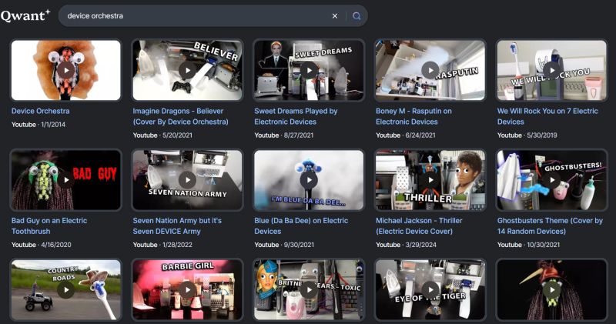This screenshot has height=324, width=616.
Task: Open 'We Will Rock You on 7 Electric Devices' link
Action: coord(547,116)
